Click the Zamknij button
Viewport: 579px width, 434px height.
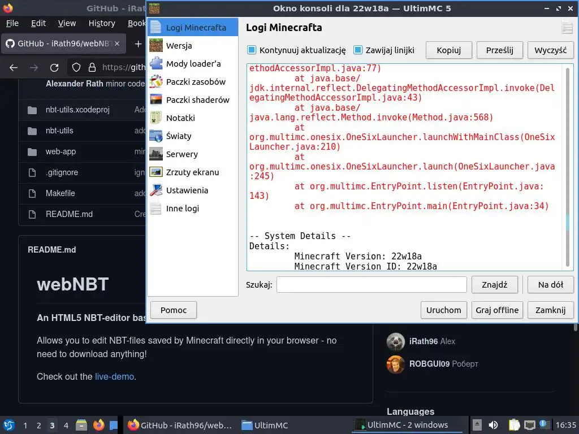click(550, 310)
